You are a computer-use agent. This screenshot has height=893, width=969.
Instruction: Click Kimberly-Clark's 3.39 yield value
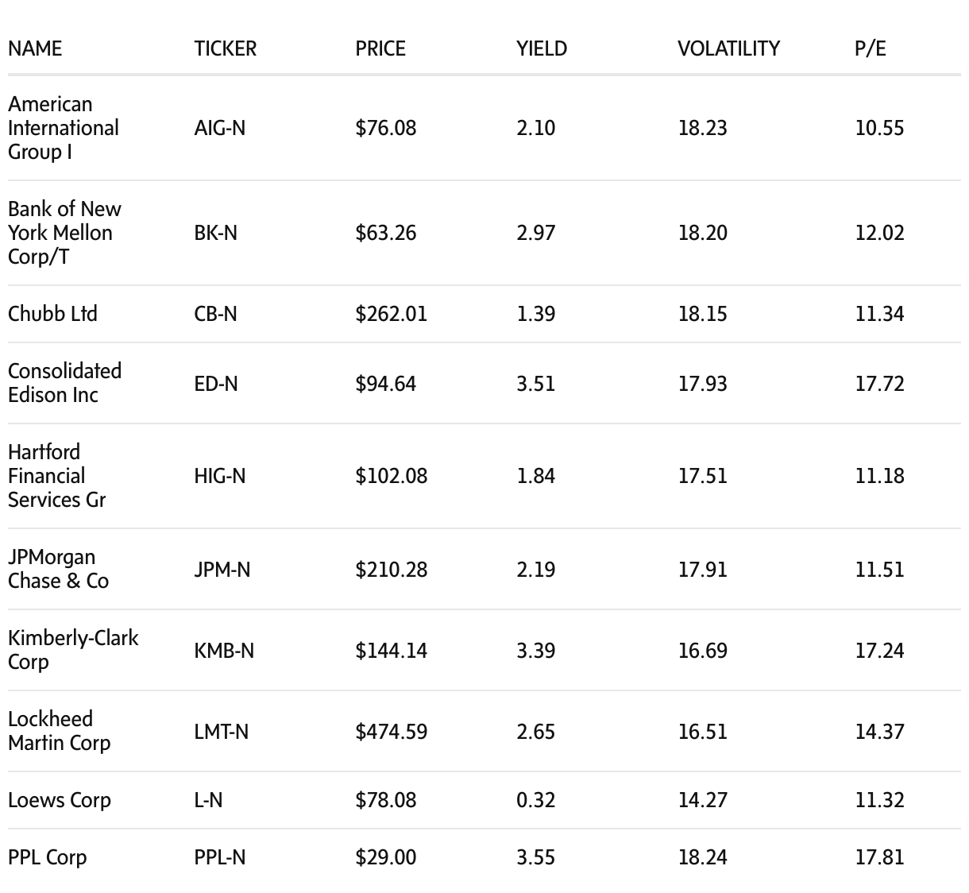(536, 651)
